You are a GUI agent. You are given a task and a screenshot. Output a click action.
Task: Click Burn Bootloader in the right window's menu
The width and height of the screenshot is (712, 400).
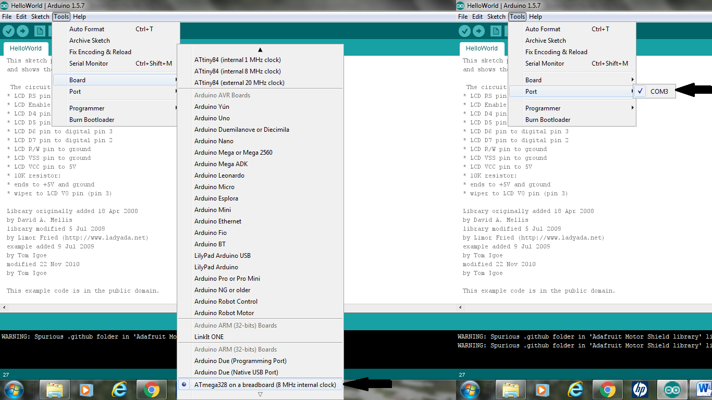coord(547,120)
